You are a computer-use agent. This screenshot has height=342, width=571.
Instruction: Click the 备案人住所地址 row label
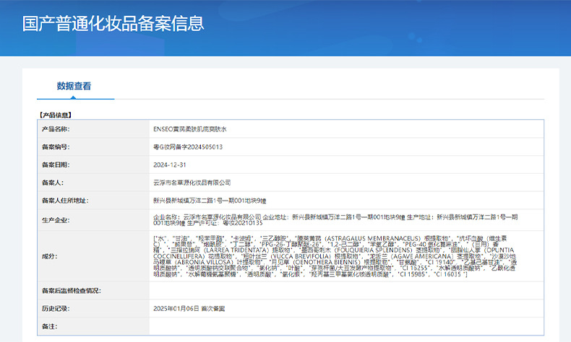(65, 201)
